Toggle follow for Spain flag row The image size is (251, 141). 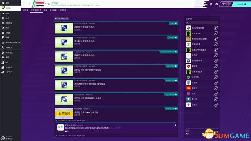click(x=216, y=88)
